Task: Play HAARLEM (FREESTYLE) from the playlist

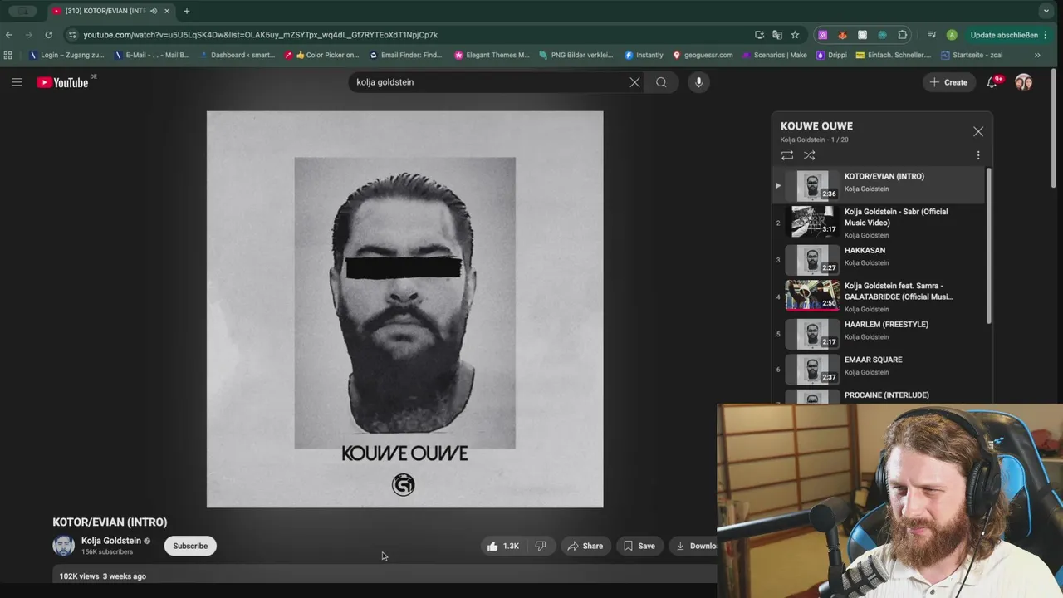Action: pos(879,333)
